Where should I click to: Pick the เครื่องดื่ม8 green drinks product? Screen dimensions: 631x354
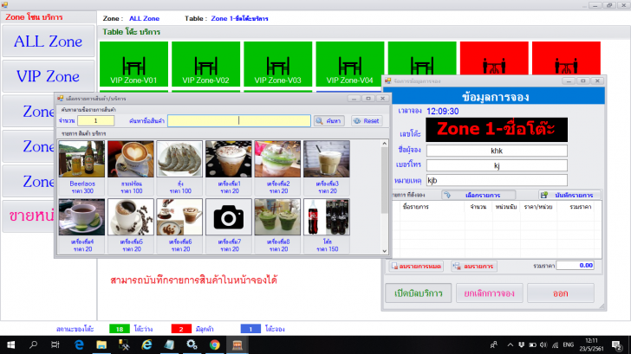point(277,217)
